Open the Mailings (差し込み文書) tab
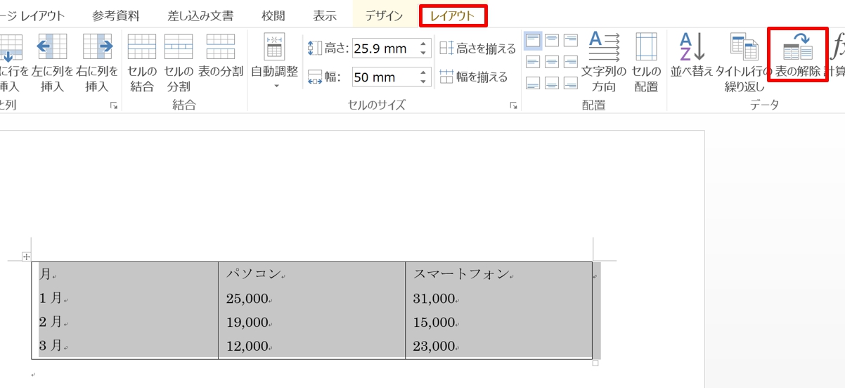This screenshot has width=845, height=388. [200, 15]
